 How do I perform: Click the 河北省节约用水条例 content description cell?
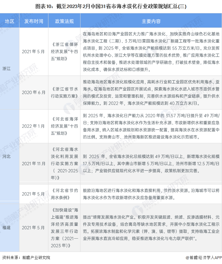151,194
